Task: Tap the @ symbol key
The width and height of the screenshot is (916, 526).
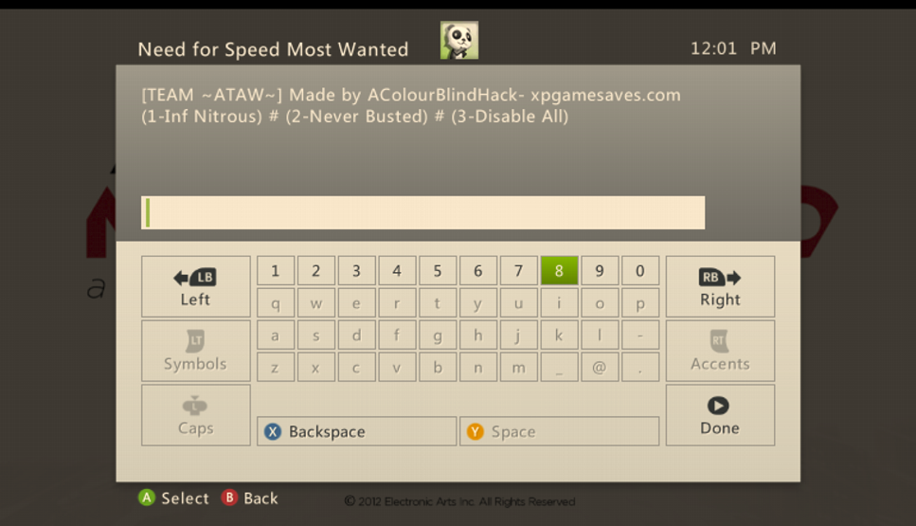Action: coord(600,367)
